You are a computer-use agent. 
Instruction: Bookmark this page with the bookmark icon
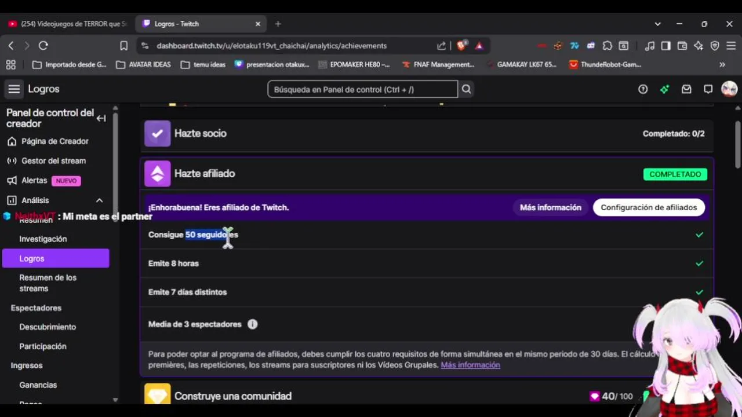coord(123,46)
